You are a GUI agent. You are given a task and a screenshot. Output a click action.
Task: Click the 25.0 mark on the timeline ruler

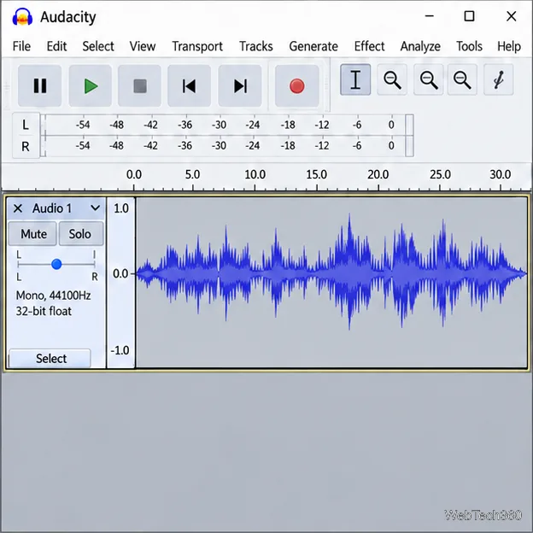tap(440, 174)
